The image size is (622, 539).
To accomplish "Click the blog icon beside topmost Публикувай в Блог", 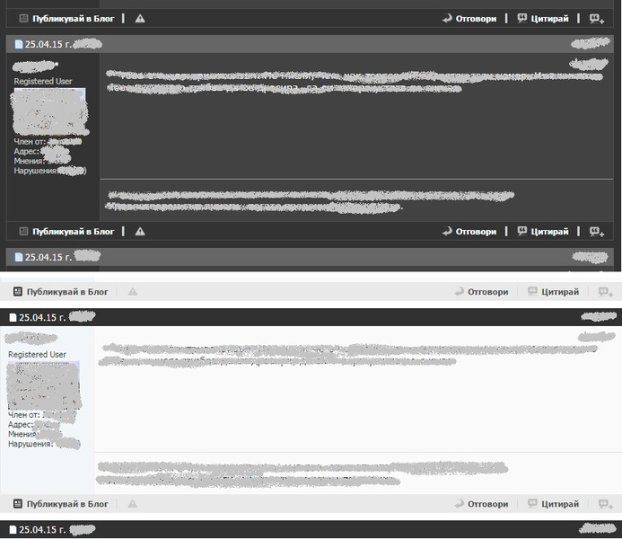I will pos(23,18).
